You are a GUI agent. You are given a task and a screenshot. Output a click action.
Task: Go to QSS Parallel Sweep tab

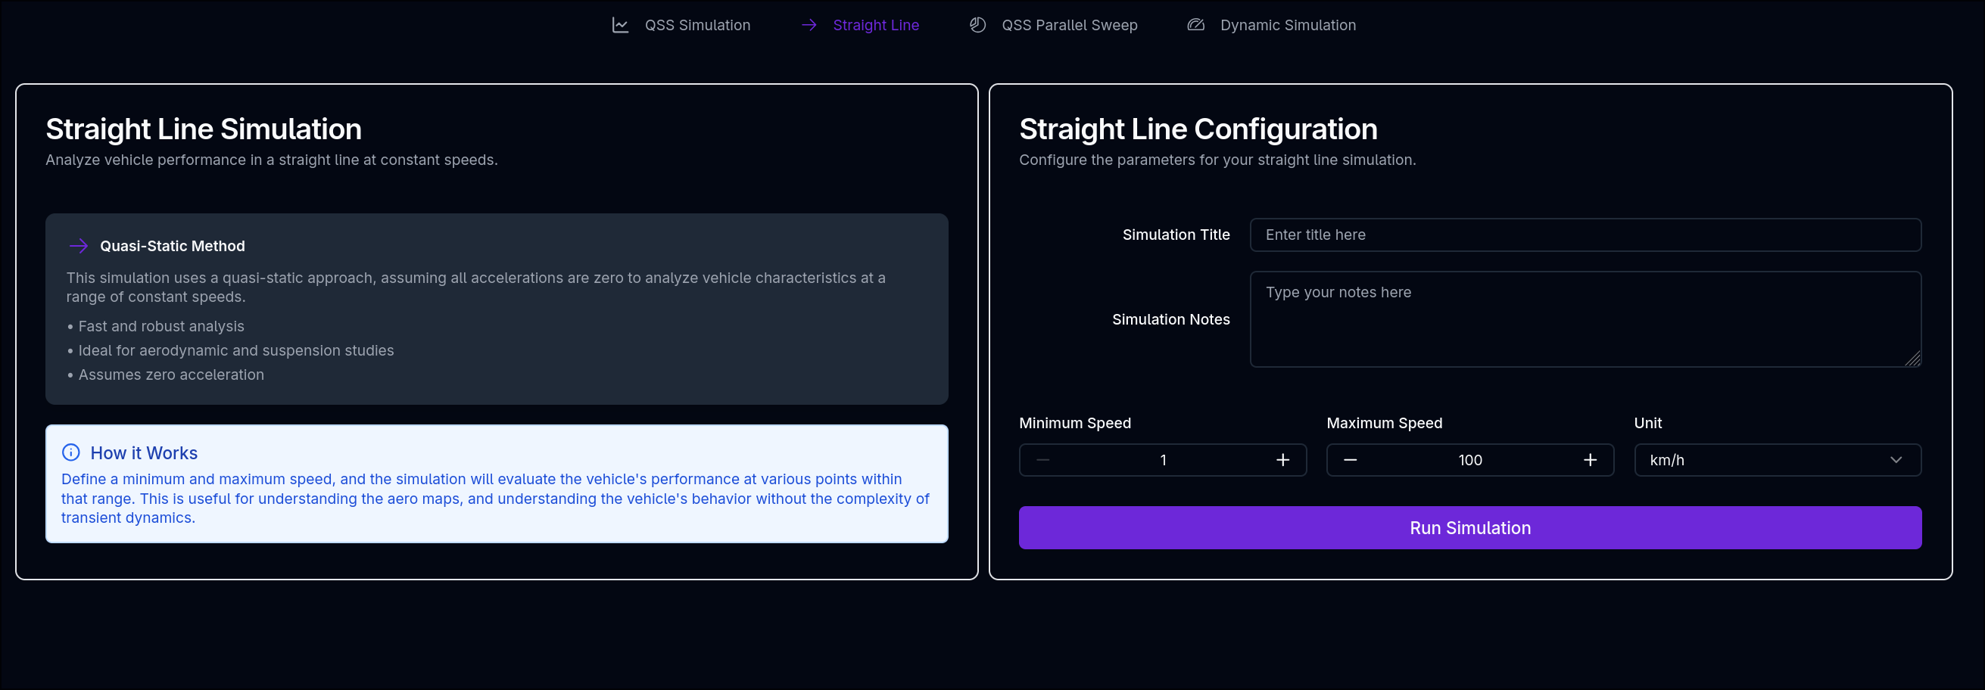click(x=1053, y=26)
